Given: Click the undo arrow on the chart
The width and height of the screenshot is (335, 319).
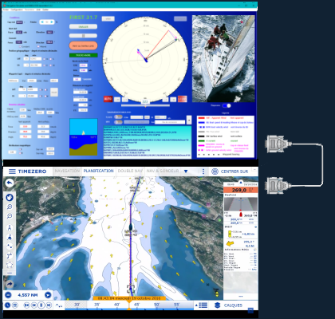Looking at the screenshot, I should coord(10,183).
